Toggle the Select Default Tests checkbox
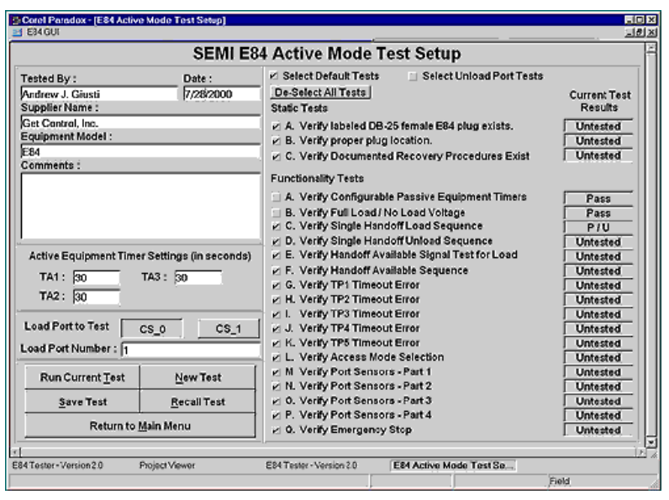Screen dimensions: 669x500 pyautogui.click(x=276, y=76)
